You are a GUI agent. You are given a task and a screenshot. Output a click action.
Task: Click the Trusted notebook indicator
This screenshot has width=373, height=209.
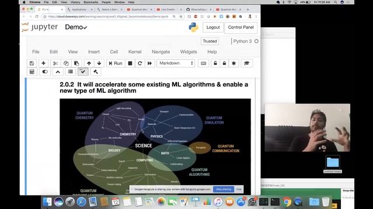[x=210, y=41]
